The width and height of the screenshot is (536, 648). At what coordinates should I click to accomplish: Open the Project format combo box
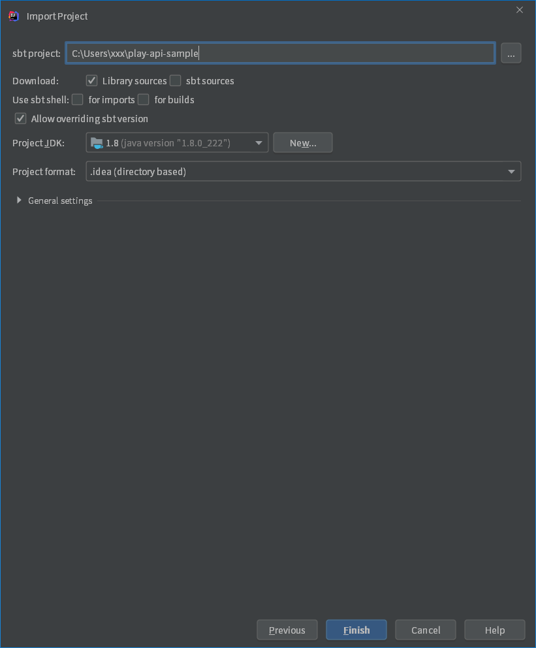(303, 171)
